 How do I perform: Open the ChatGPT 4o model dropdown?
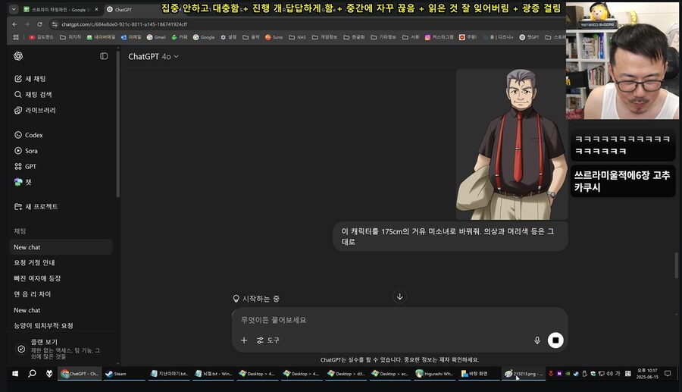(x=153, y=57)
